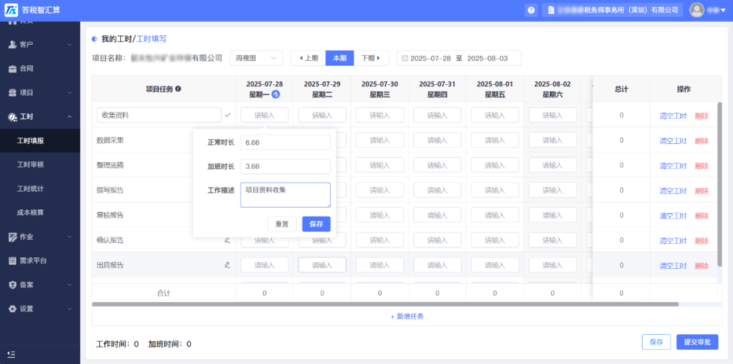Click the 工时 clock icon

pyautogui.click(x=13, y=117)
